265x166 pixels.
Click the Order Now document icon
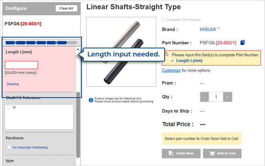[171, 153]
